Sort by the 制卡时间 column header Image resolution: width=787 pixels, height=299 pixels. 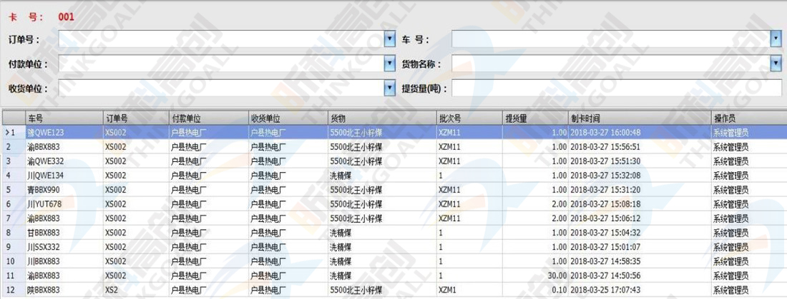pyautogui.click(x=640, y=118)
